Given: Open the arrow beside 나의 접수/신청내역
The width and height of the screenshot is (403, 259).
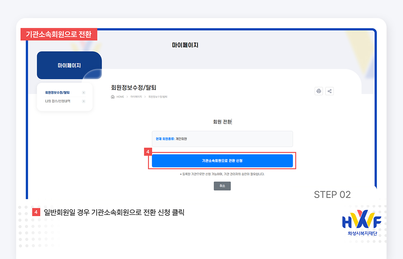Looking at the screenshot, I should [84, 101].
